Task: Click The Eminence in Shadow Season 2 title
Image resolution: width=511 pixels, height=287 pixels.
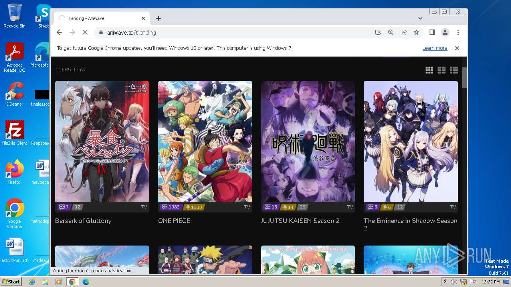Action: 410,224
